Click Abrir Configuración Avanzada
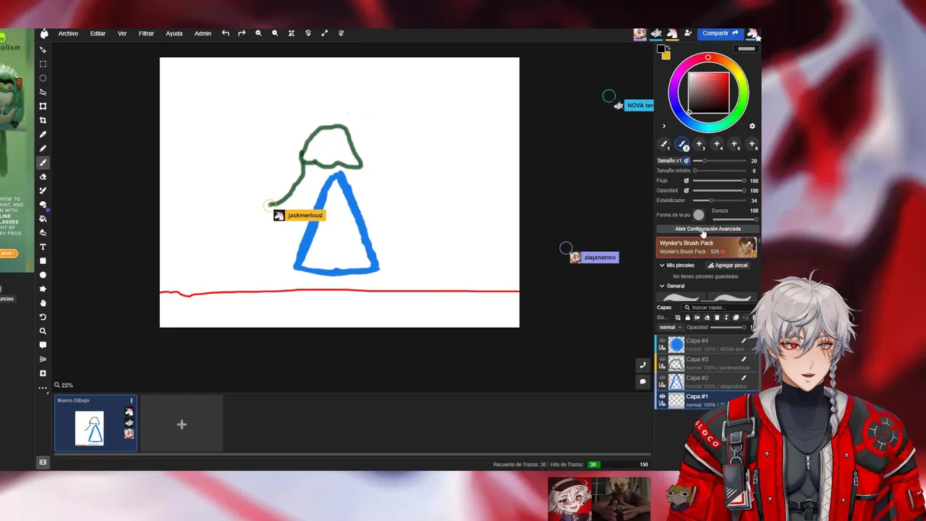Image resolution: width=926 pixels, height=521 pixels. coord(708,229)
